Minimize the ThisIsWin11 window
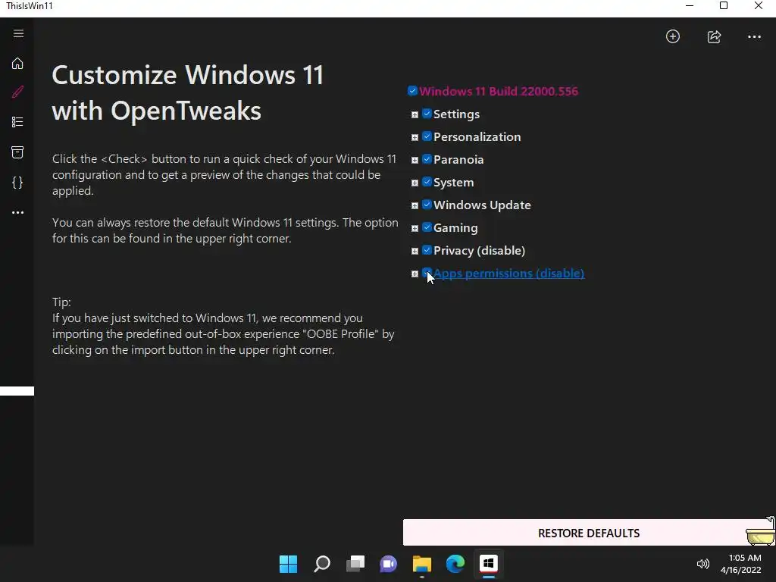 (x=690, y=6)
